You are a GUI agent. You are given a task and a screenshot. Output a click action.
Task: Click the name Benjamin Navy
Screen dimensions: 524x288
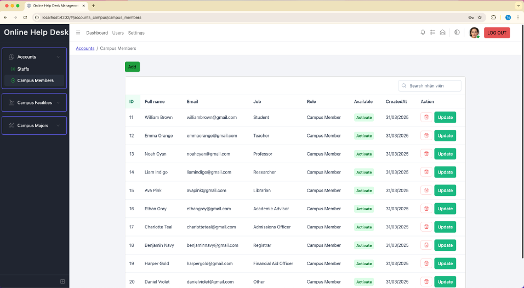[x=160, y=245]
